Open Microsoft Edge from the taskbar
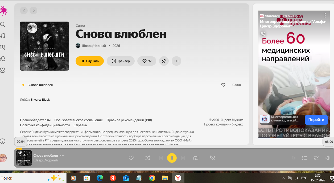 point(100,178)
